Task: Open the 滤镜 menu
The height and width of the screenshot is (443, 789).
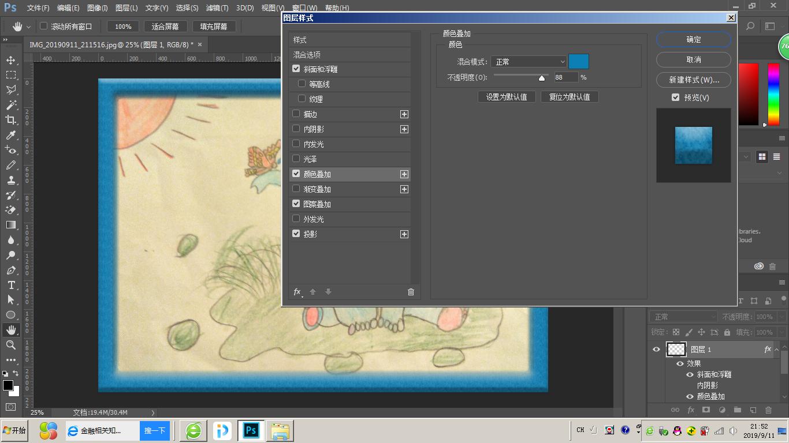Action: (217, 7)
